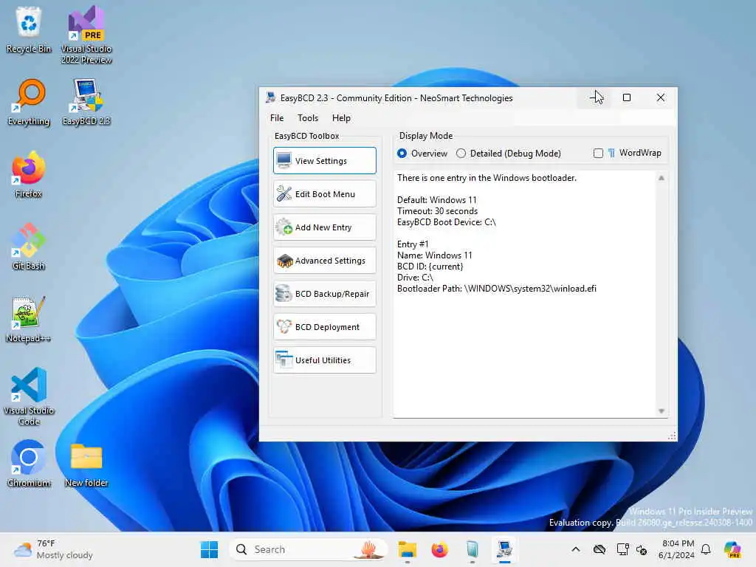Select the Recycle Bin desktop icon
The width and height of the screenshot is (756, 567).
pos(29,30)
